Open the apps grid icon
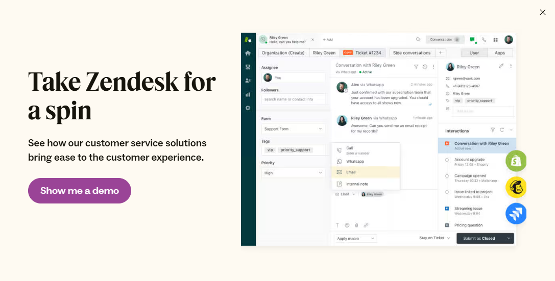Image resolution: width=555 pixels, height=281 pixels. click(496, 40)
